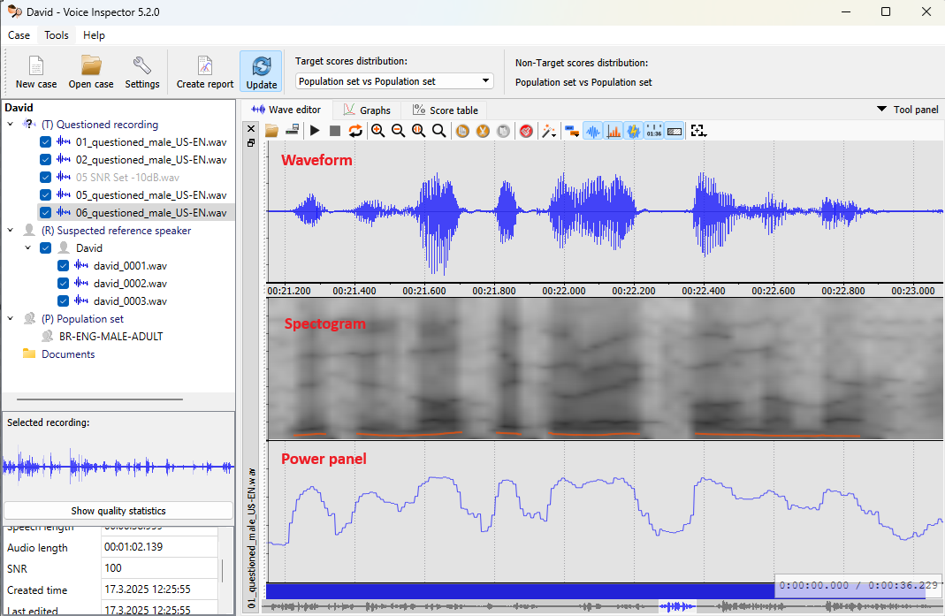Open the Documents folder item

tap(68, 354)
